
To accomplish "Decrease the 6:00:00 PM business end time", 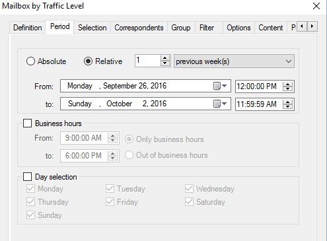I will [112, 158].
